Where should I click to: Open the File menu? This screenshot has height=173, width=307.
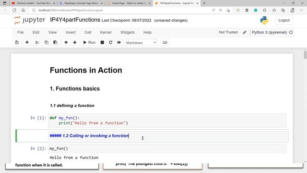(20, 32)
